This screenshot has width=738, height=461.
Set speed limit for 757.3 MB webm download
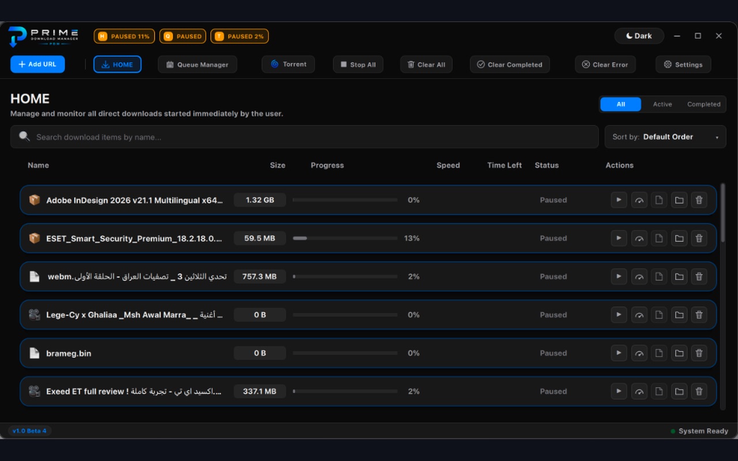[x=639, y=277]
